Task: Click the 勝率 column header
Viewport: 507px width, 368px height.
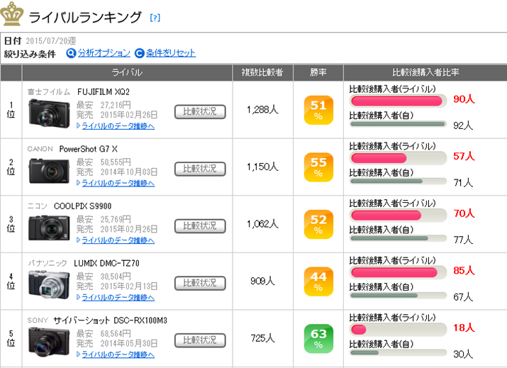Action: [318, 72]
